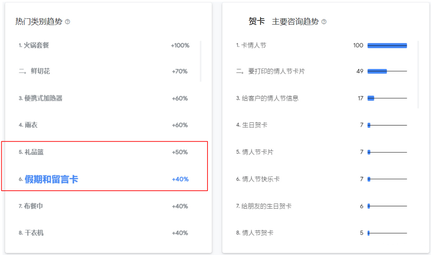433x255 pixels.
Task: Click the bar for 卡情人节 at 100
Action: (x=387, y=46)
